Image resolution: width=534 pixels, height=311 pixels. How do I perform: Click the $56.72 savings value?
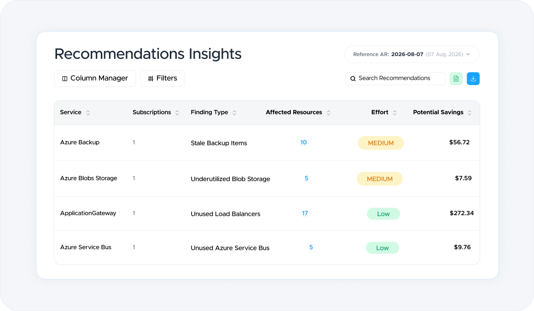click(x=459, y=142)
